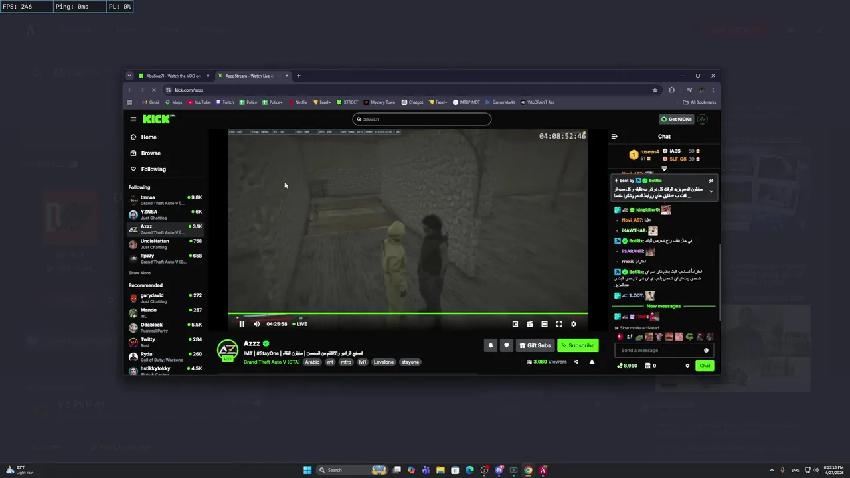Pause the live stream video
The image size is (850, 478).
tap(242, 324)
